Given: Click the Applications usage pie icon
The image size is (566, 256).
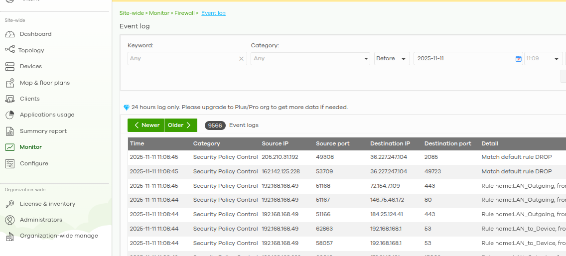Looking at the screenshot, I should (10, 115).
